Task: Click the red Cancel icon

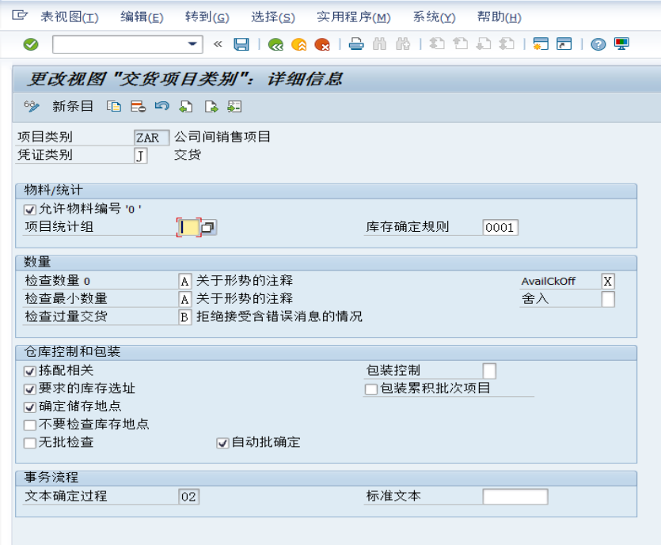Action: pos(322,44)
